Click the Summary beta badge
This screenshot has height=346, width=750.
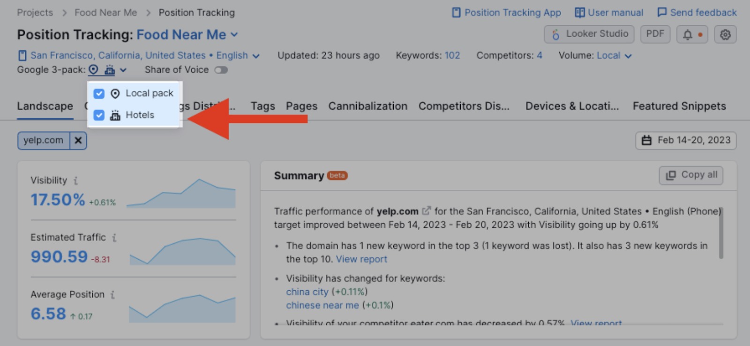point(337,176)
